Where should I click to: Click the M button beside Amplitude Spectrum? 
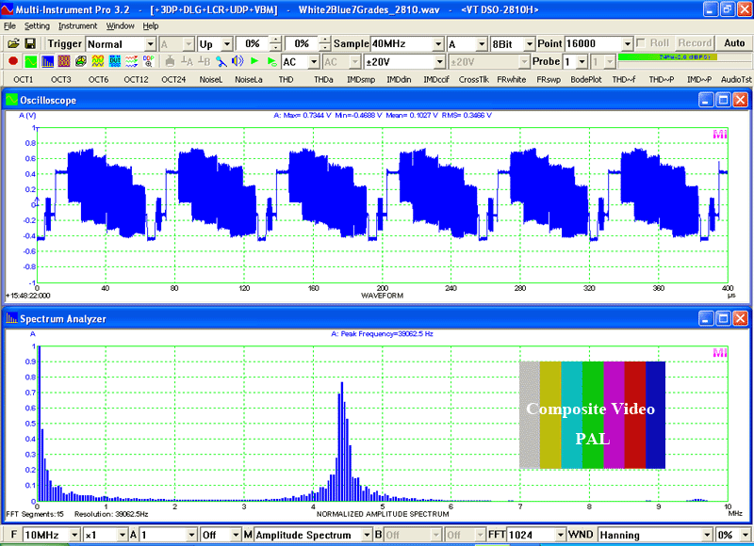click(x=248, y=535)
